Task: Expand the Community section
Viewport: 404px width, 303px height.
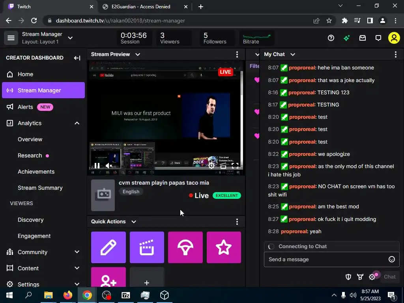Action: point(77,252)
